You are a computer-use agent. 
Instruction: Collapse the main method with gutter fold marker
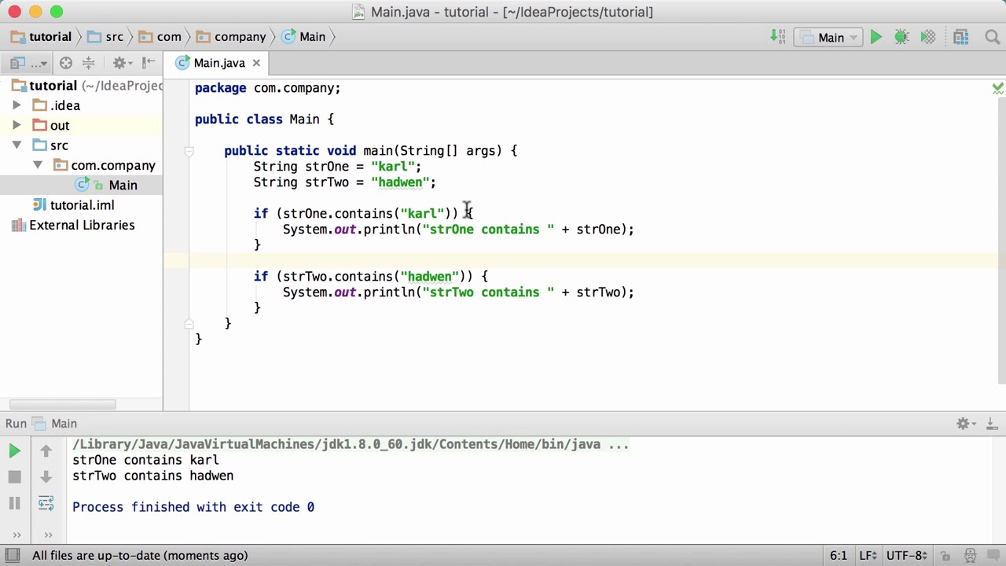pyautogui.click(x=189, y=151)
